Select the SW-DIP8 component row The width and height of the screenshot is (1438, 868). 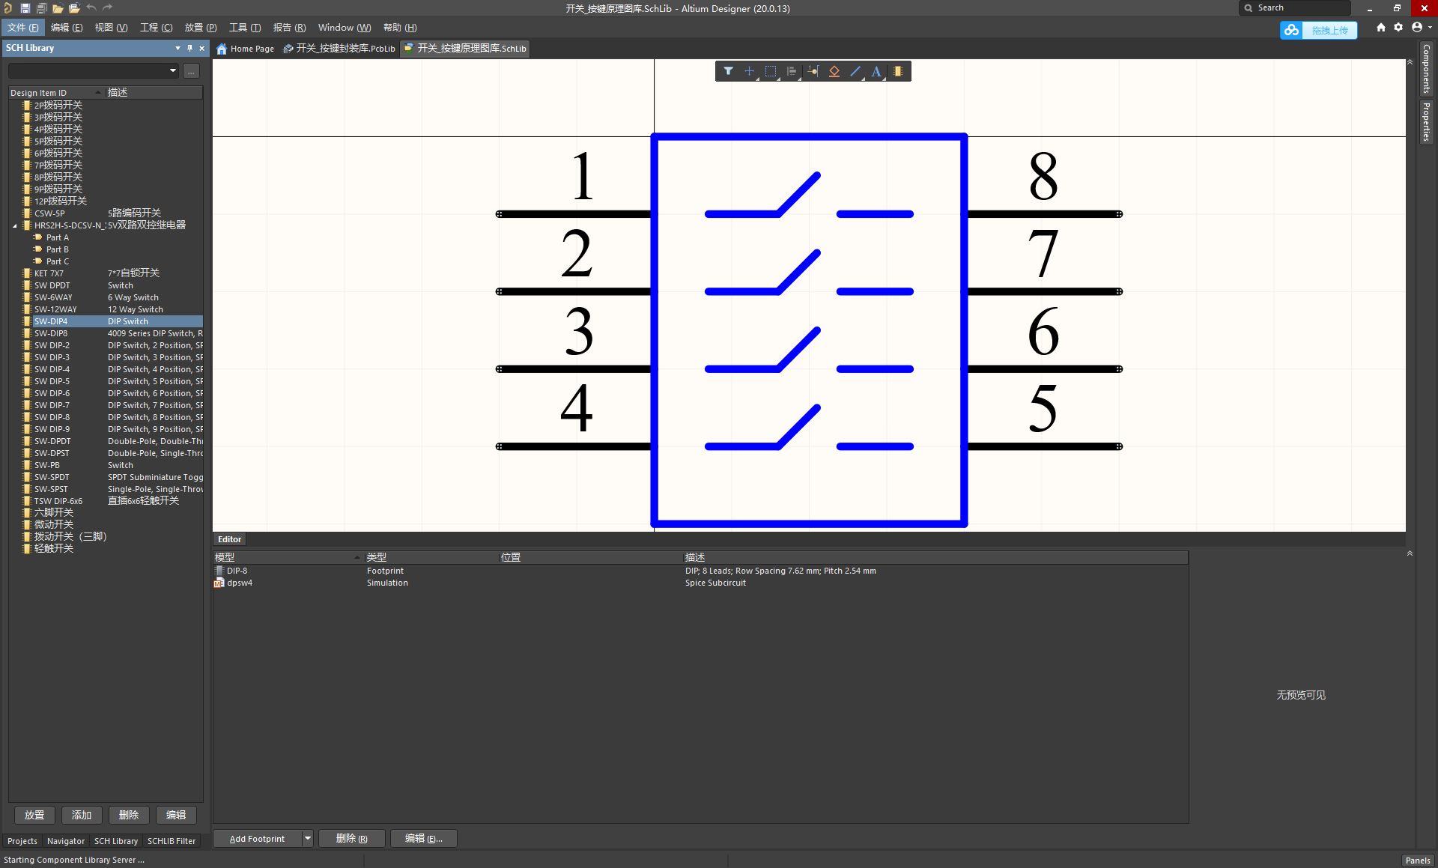(x=106, y=333)
